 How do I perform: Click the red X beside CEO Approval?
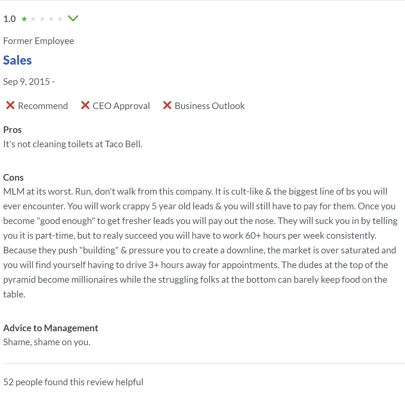coord(85,106)
